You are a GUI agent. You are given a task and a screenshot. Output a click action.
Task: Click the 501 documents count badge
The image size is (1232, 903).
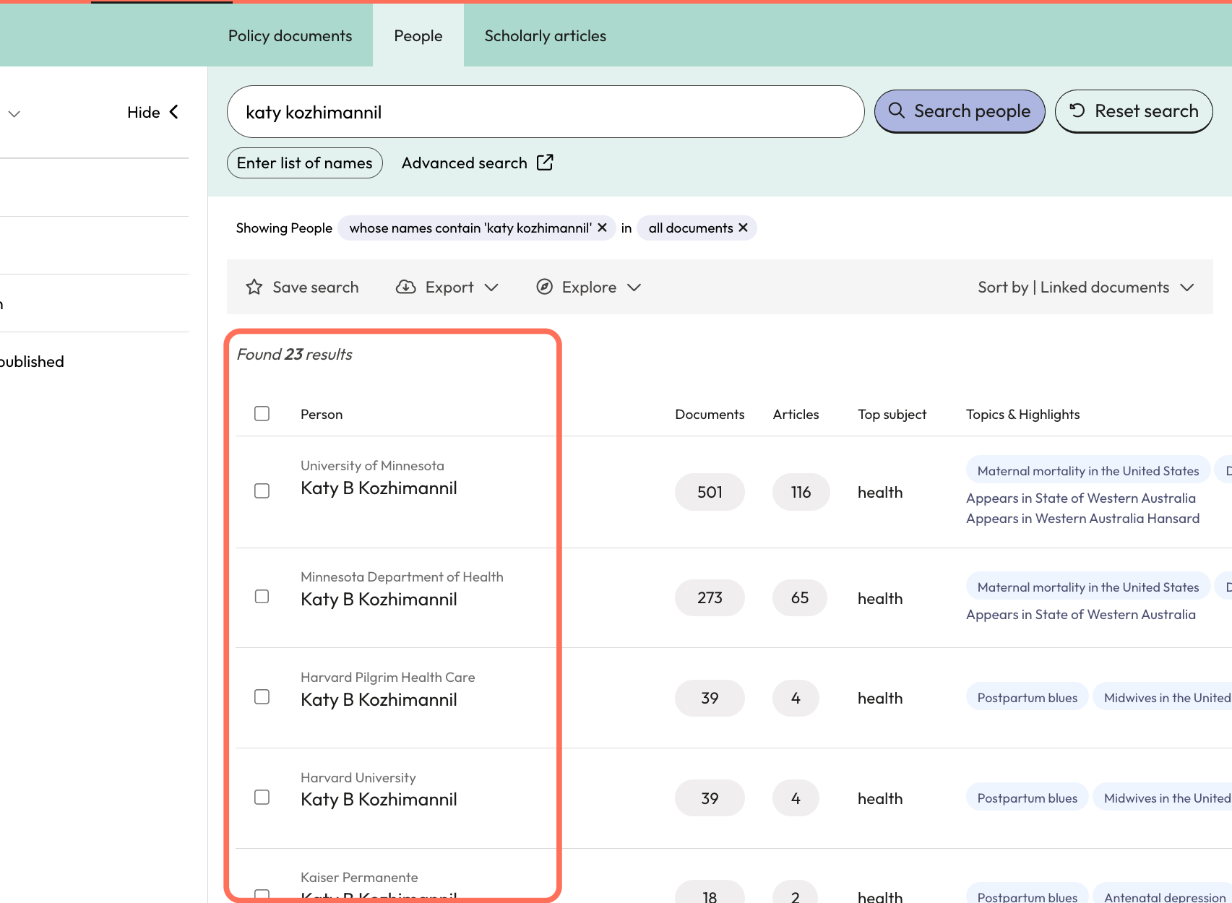[710, 492]
